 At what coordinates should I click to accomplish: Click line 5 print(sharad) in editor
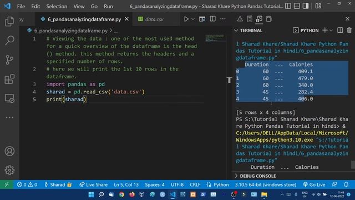(67, 99)
